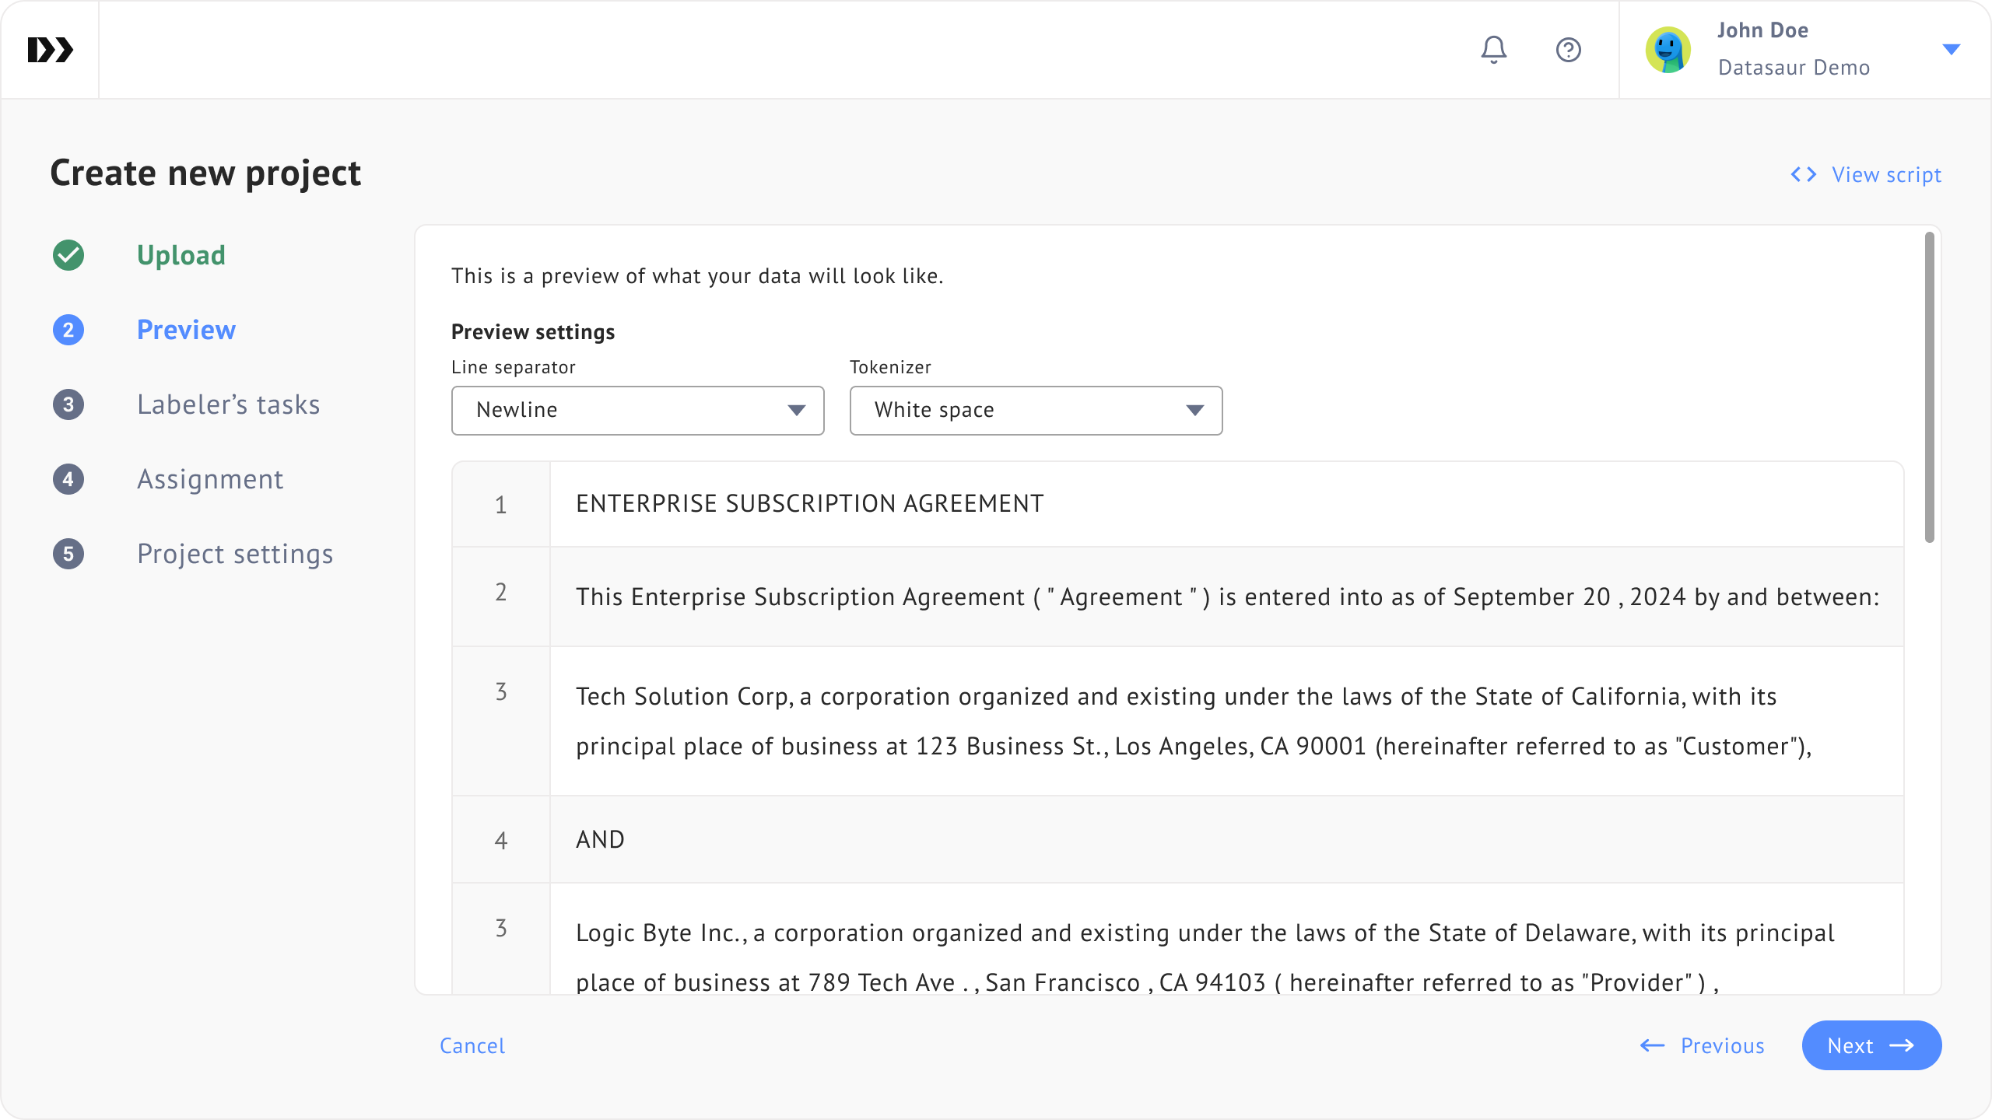Open the Tokenizer White space dropdown
This screenshot has height=1120, width=1992.
click(1036, 410)
